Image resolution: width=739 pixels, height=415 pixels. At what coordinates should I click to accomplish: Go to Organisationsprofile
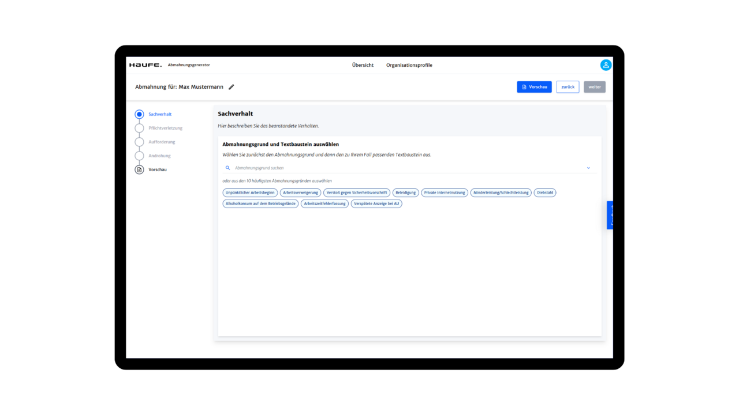[409, 65]
